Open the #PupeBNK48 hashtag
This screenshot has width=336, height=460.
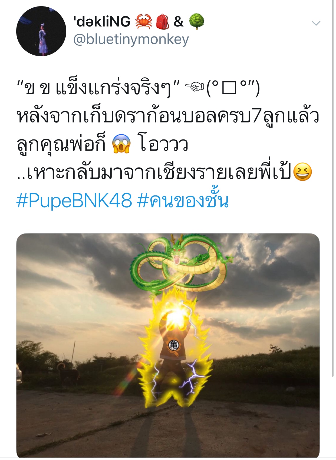[x=74, y=201]
